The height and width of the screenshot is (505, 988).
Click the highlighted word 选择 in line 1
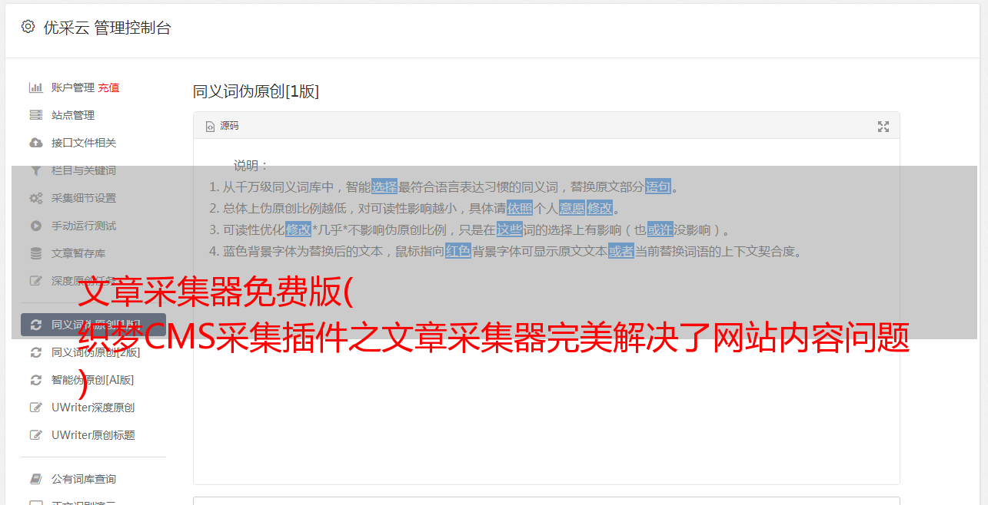(x=384, y=186)
